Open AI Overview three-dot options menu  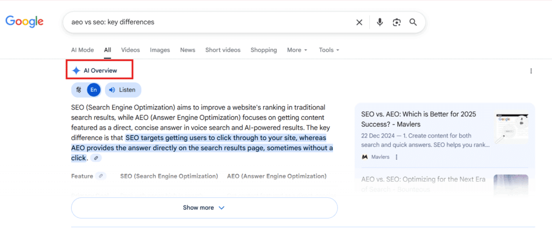[531, 71]
